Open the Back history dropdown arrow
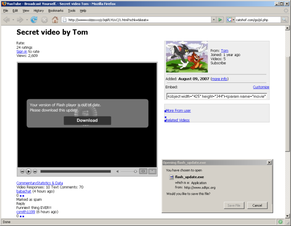Viewport: 291px width, 226px height. point(13,20)
